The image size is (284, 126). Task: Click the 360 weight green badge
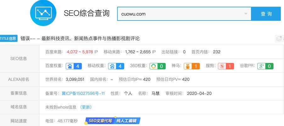coord(158,66)
